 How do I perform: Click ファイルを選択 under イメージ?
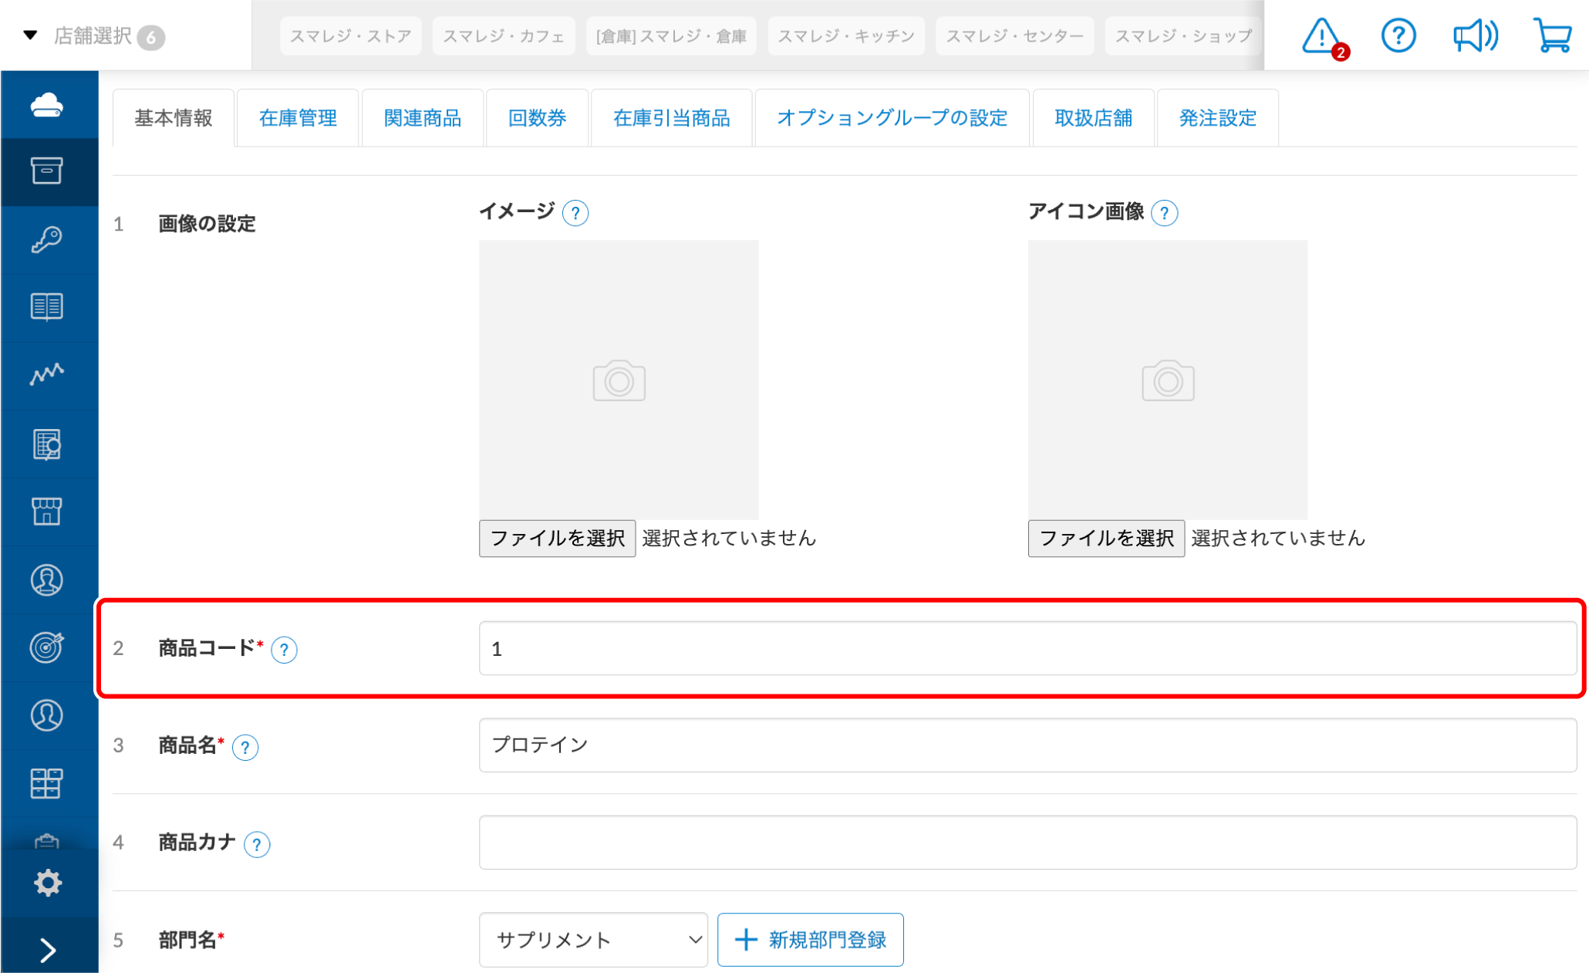click(557, 539)
